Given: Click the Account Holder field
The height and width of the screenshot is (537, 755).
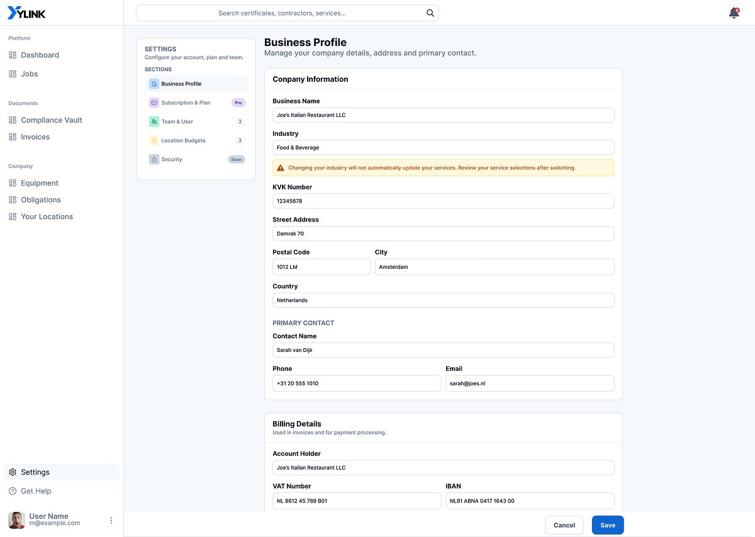Looking at the screenshot, I should tap(443, 468).
